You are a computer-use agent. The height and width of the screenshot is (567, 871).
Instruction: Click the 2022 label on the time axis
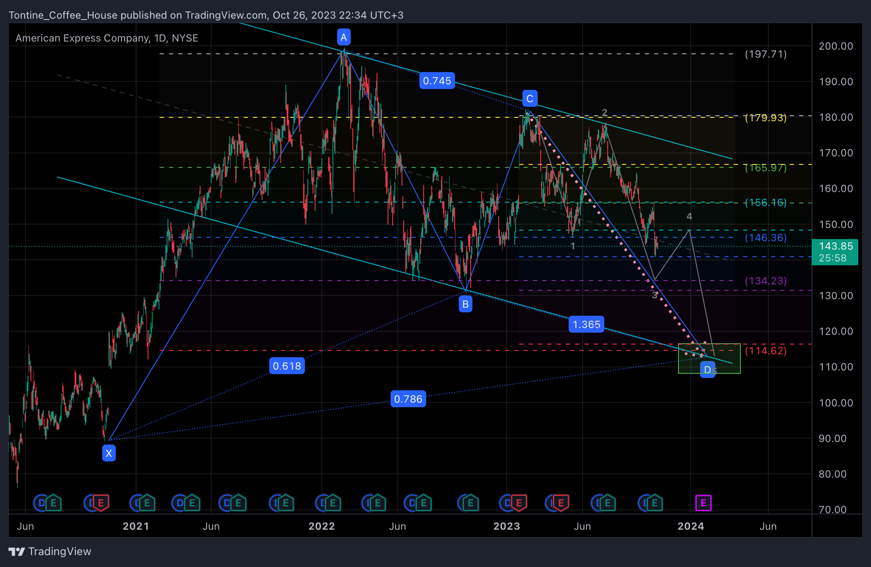[321, 526]
